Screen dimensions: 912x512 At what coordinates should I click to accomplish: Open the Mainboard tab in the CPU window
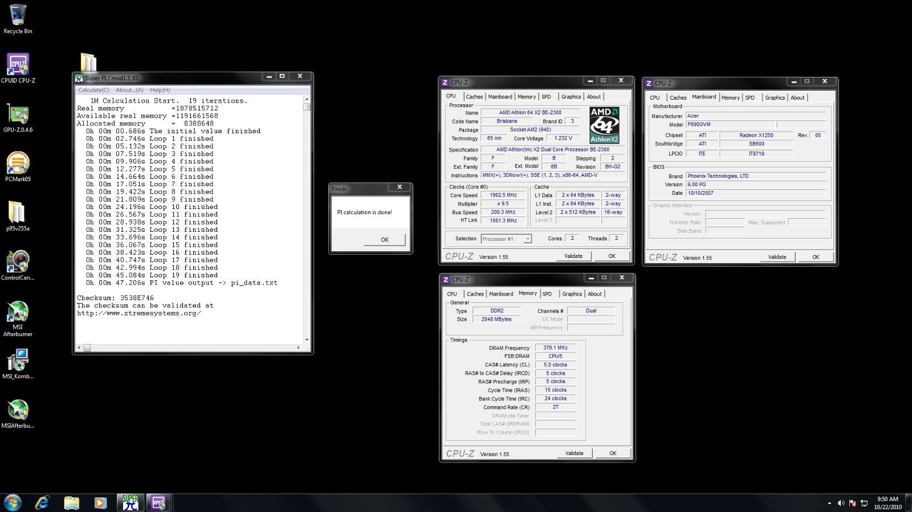[500, 97]
